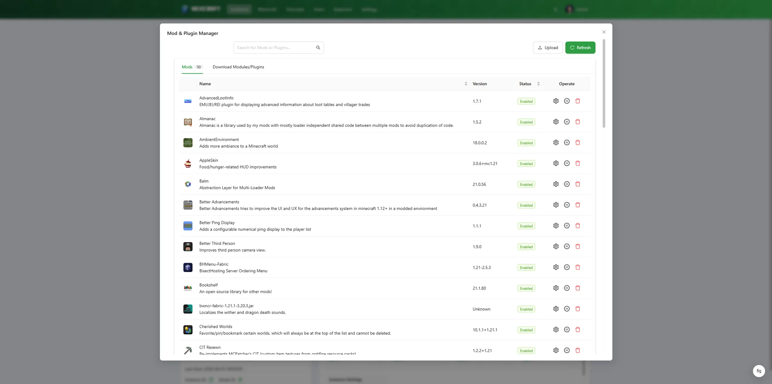This screenshot has height=384, width=772.
Task: Delete the CIT Resewn mod
Action: 578,350
